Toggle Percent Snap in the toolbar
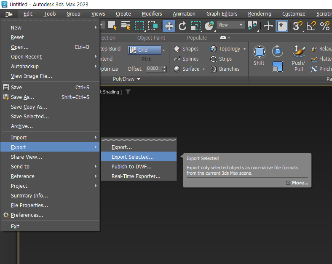 (324, 26)
